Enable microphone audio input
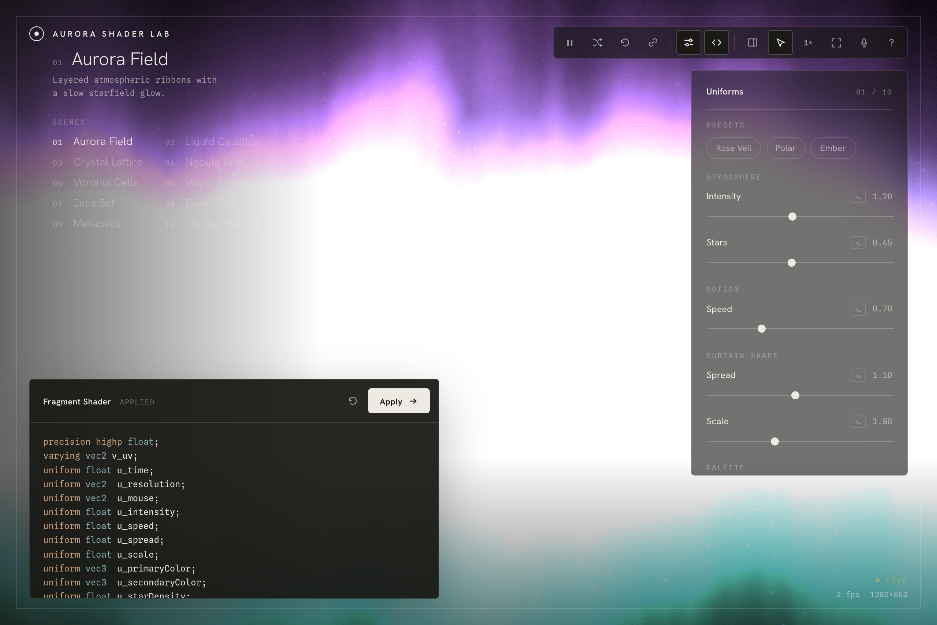The height and width of the screenshot is (625, 937). 864,42
